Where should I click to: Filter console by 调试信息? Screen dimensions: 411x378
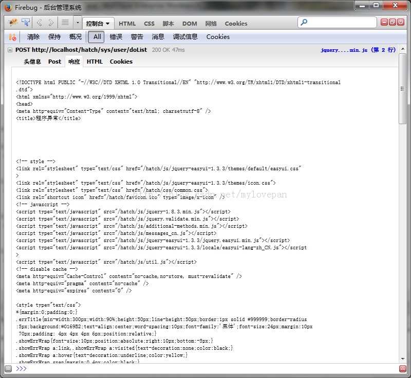click(185, 37)
